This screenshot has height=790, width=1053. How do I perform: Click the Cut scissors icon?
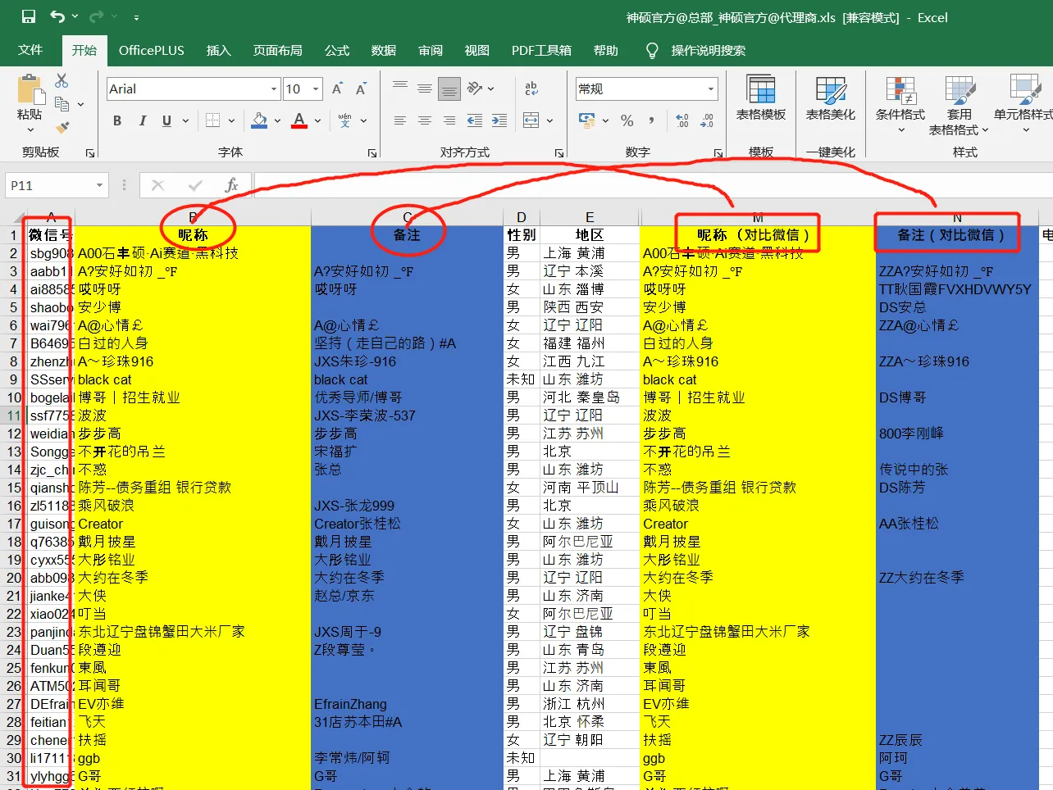(x=62, y=81)
